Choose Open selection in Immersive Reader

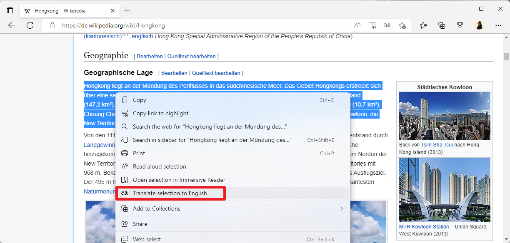pyautogui.click(x=232, y=180)
